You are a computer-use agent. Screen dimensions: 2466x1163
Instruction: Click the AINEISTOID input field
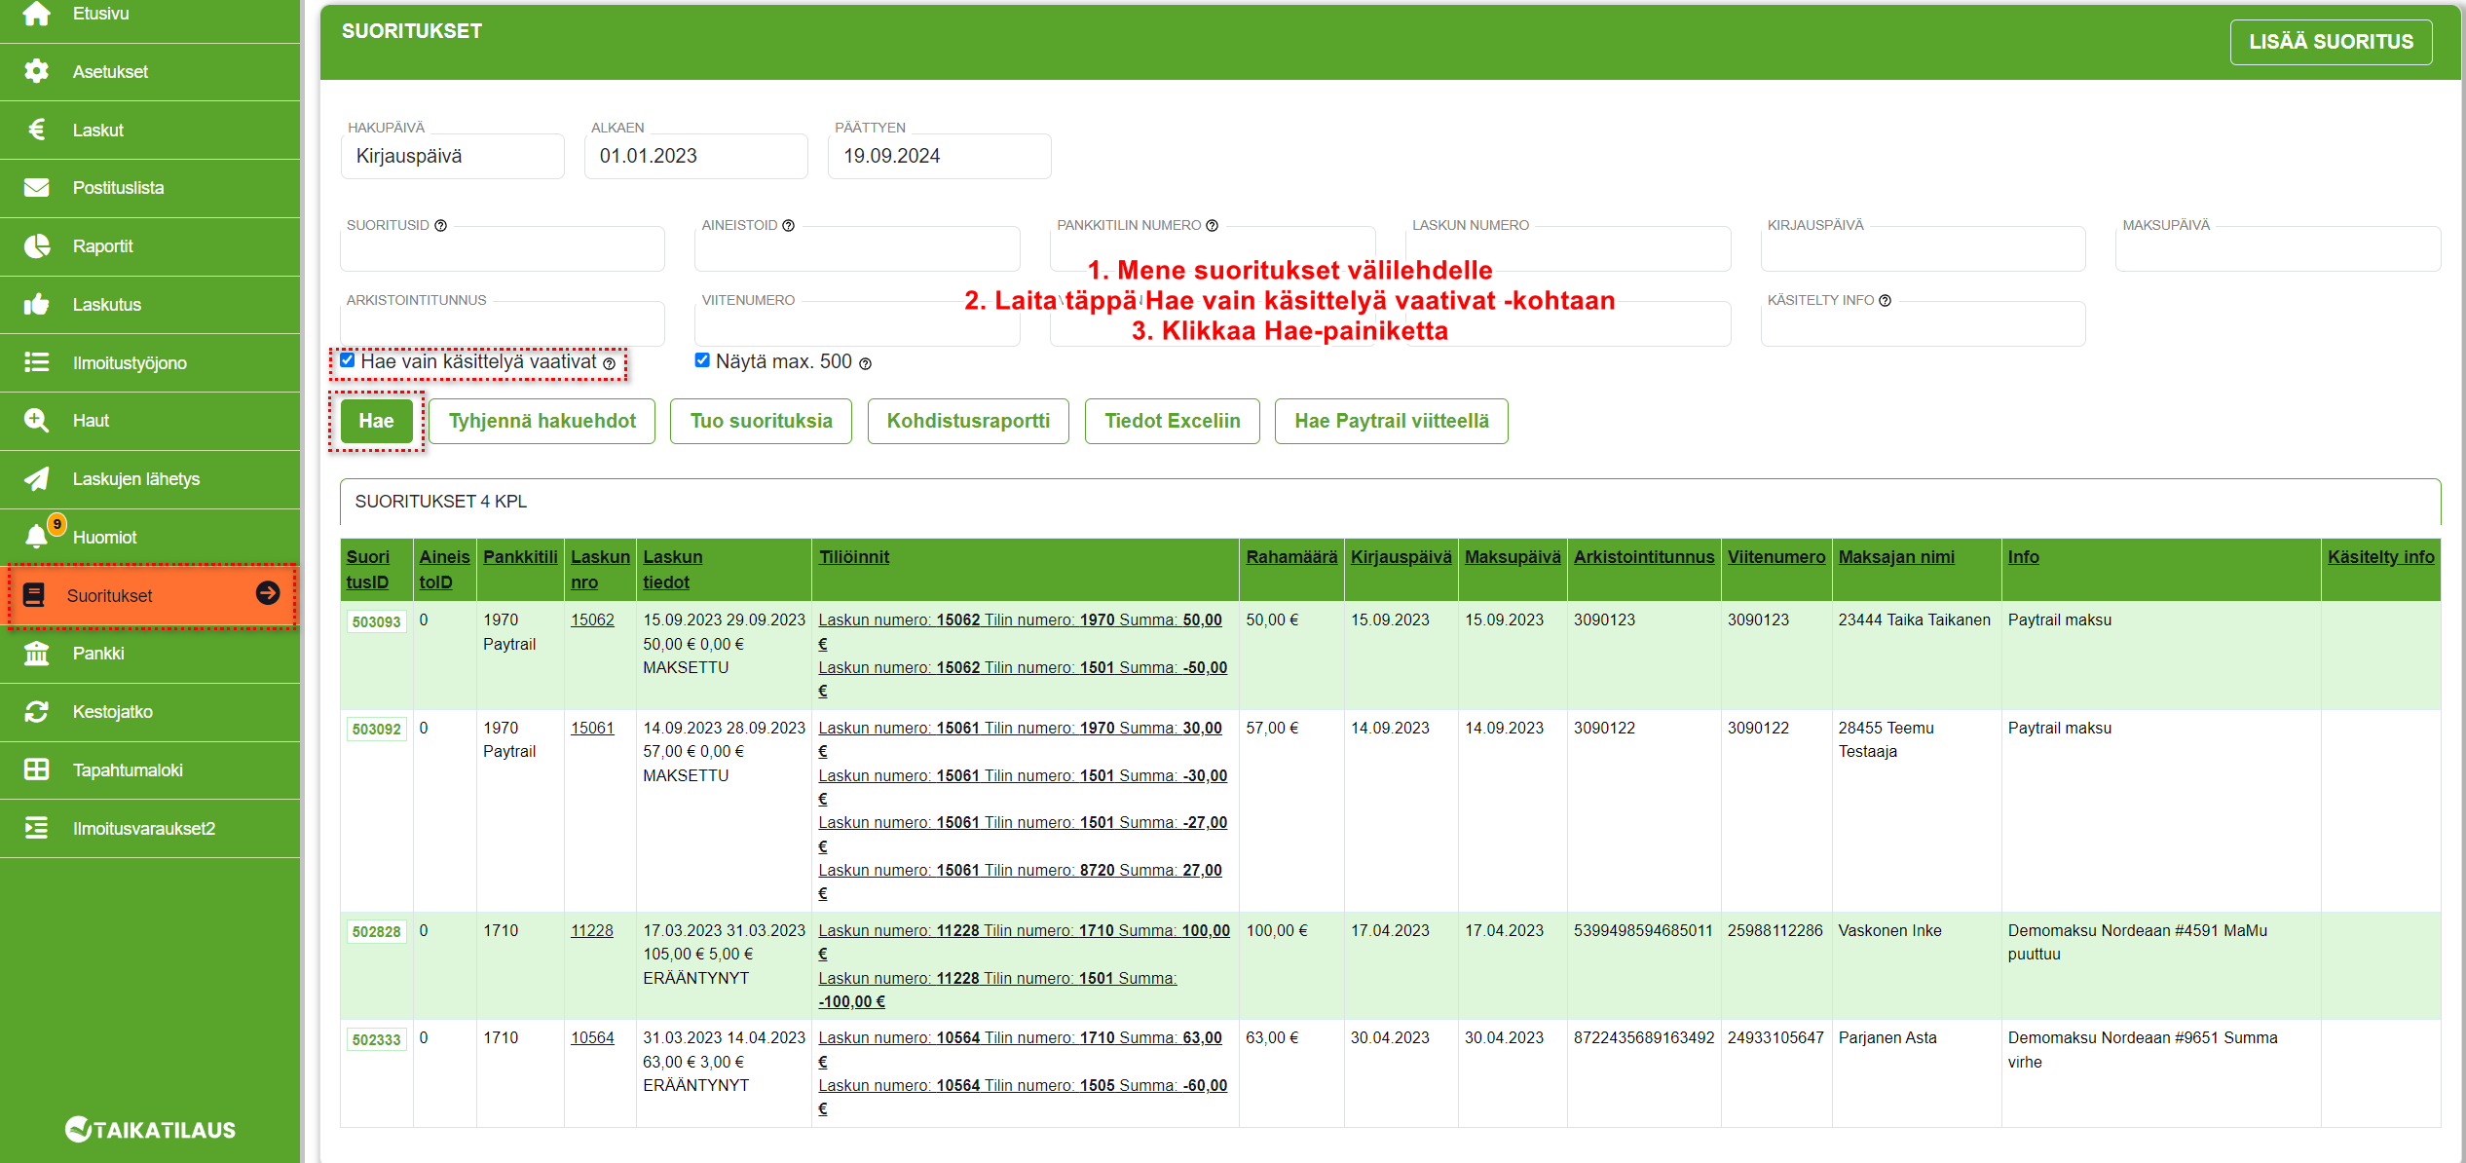coord(858,249)
